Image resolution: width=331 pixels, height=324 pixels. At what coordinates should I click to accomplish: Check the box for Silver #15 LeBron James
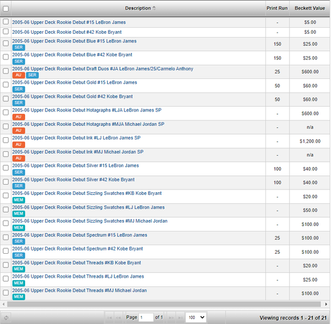click(6, 168)
